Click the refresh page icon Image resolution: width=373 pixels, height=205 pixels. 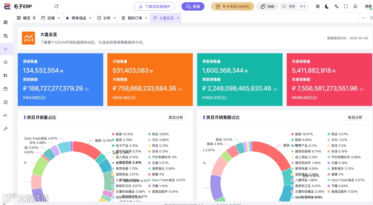click(56, 7)
